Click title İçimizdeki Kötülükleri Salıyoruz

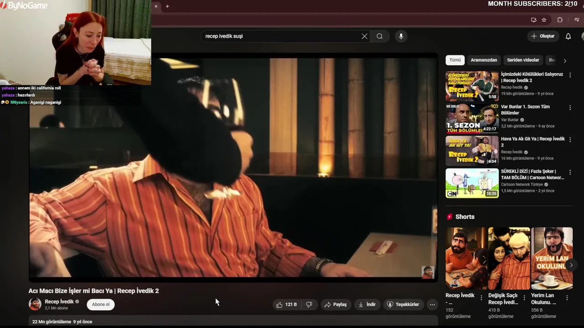coord(532,77)
